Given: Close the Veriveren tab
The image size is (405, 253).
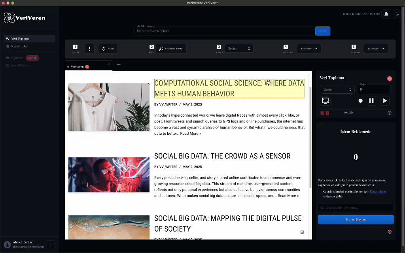Looking at the screenshot, I should point(109,64).
